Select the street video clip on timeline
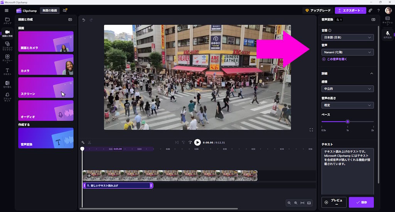Image resolution: width=395 pixels, height=212 pixels. (170, 175)
